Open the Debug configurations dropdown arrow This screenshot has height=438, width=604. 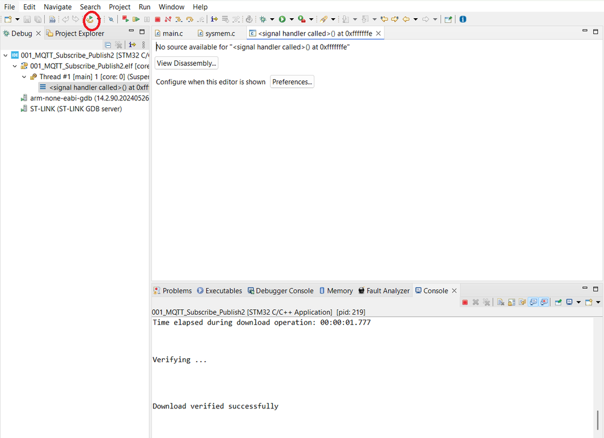272,19
